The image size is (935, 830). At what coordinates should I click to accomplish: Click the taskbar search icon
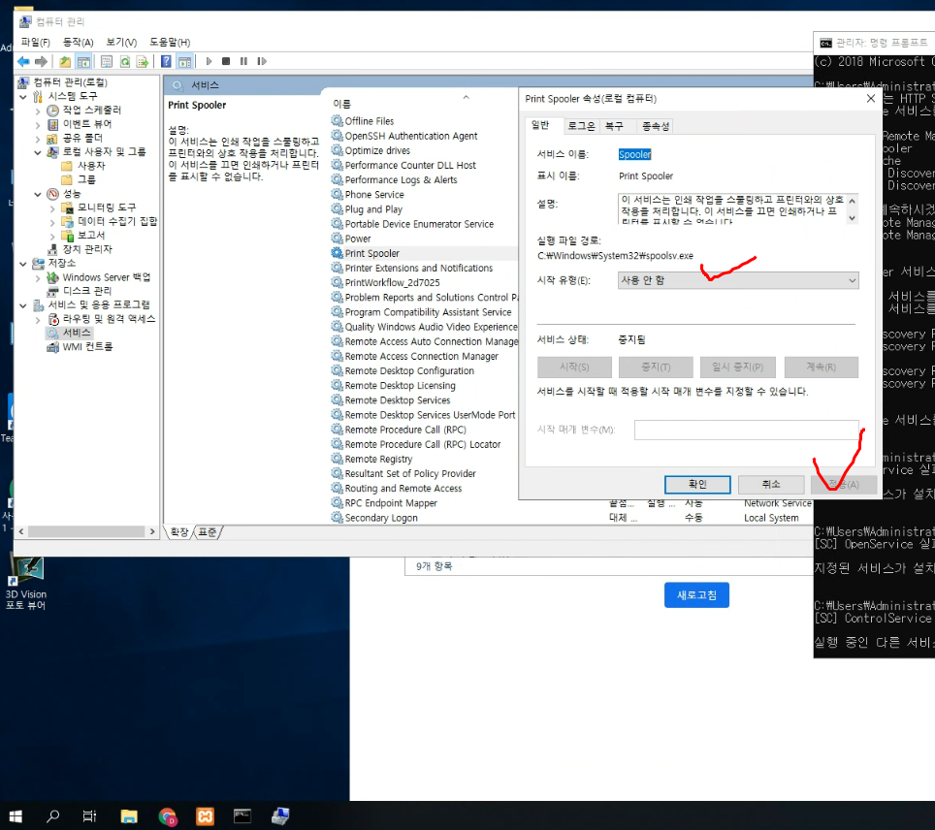point(53,815)
